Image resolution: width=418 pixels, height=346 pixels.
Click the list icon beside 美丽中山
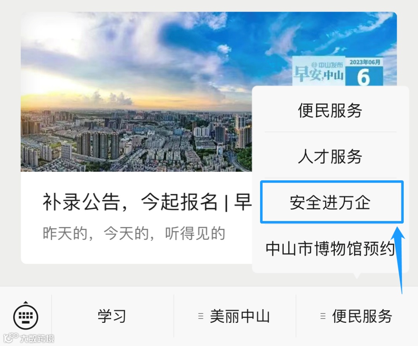201,316
